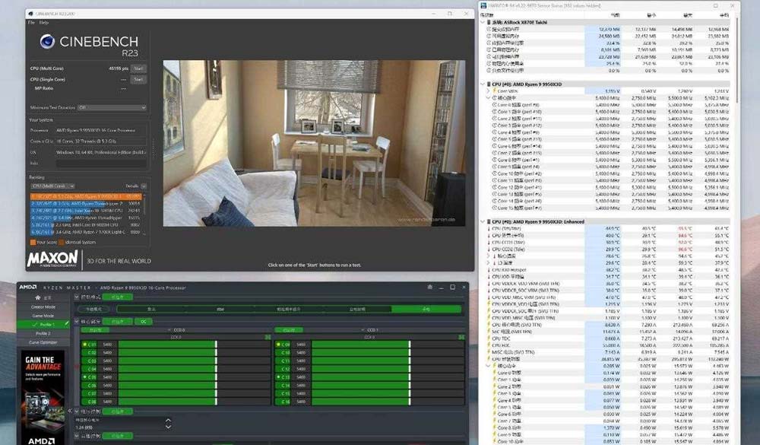Click the green button above CCD 1 core list
The height and width of the screenshot is (445, 760).
click(x=289, y=330)
